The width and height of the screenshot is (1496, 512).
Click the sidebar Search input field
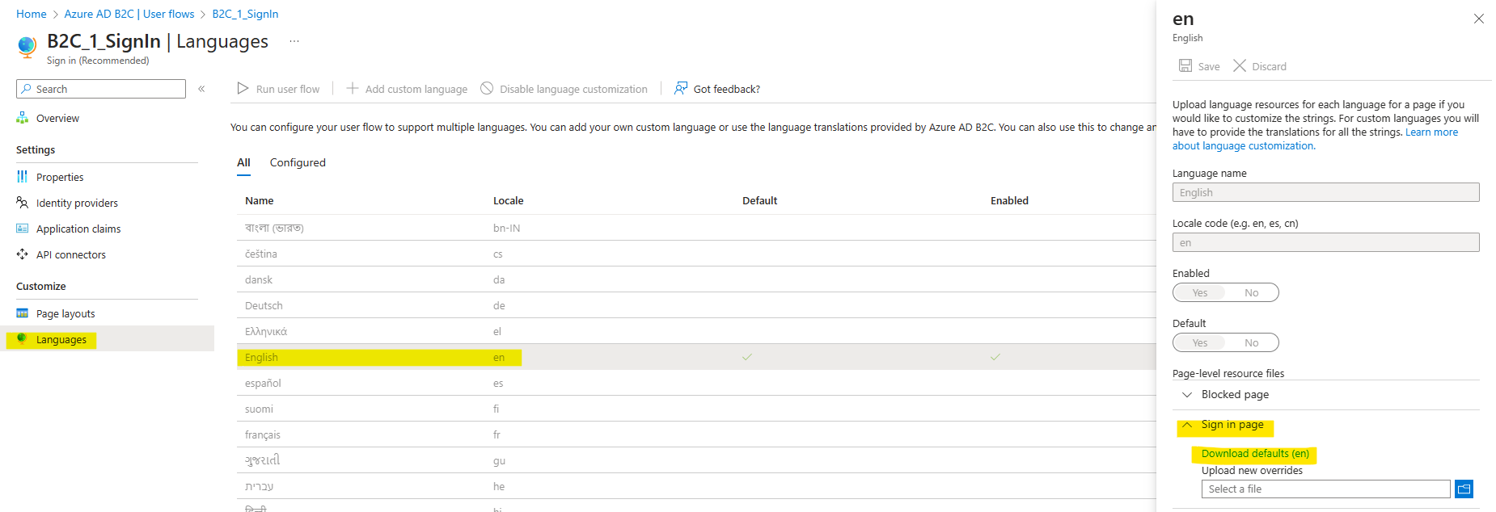(101, 89)
